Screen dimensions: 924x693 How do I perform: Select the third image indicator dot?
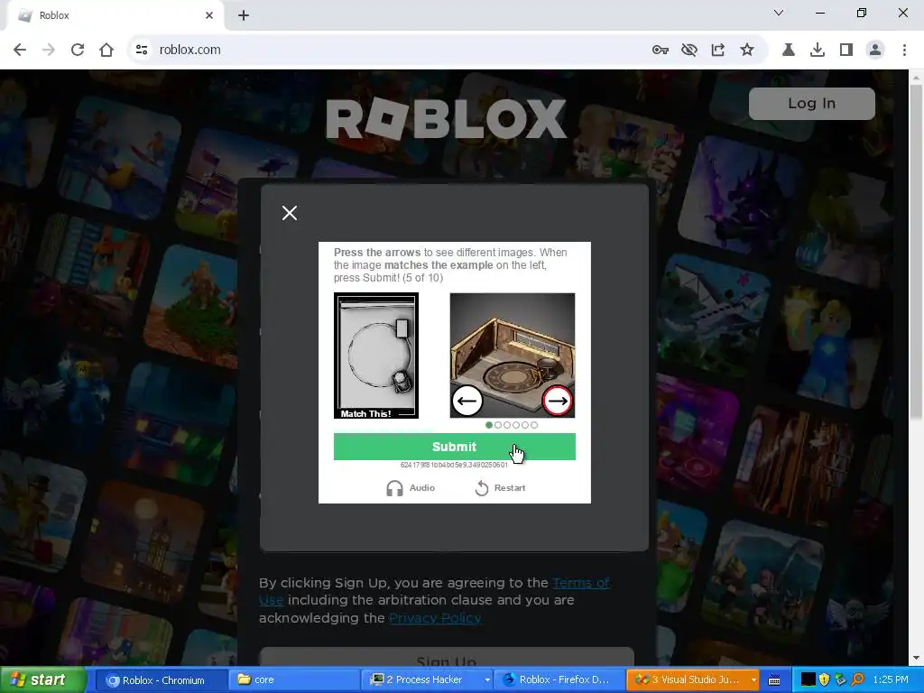pos(507,425)
